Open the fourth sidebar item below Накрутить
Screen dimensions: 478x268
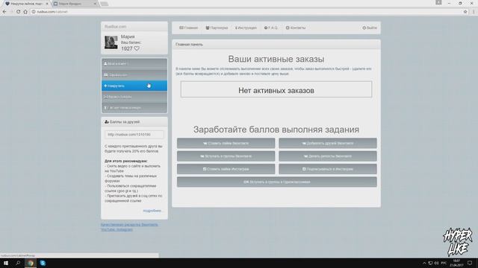point(134,97)
